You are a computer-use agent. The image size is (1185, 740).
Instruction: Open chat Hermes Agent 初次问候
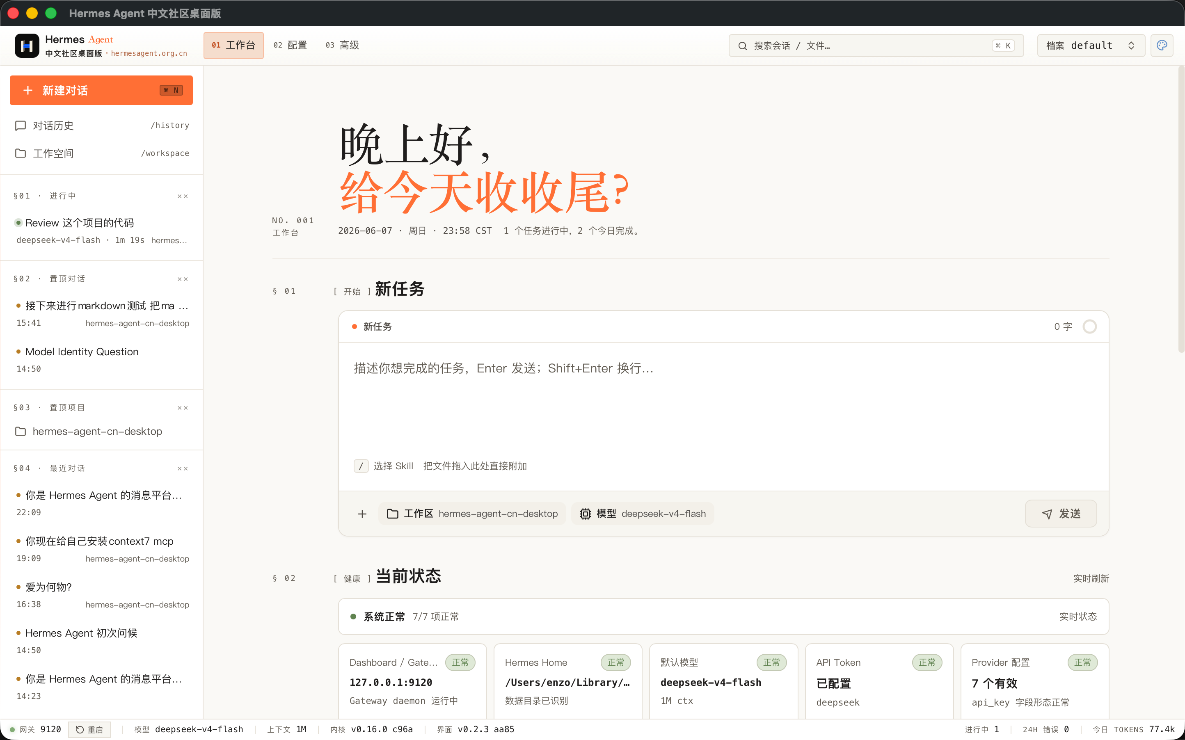(101, 641)
